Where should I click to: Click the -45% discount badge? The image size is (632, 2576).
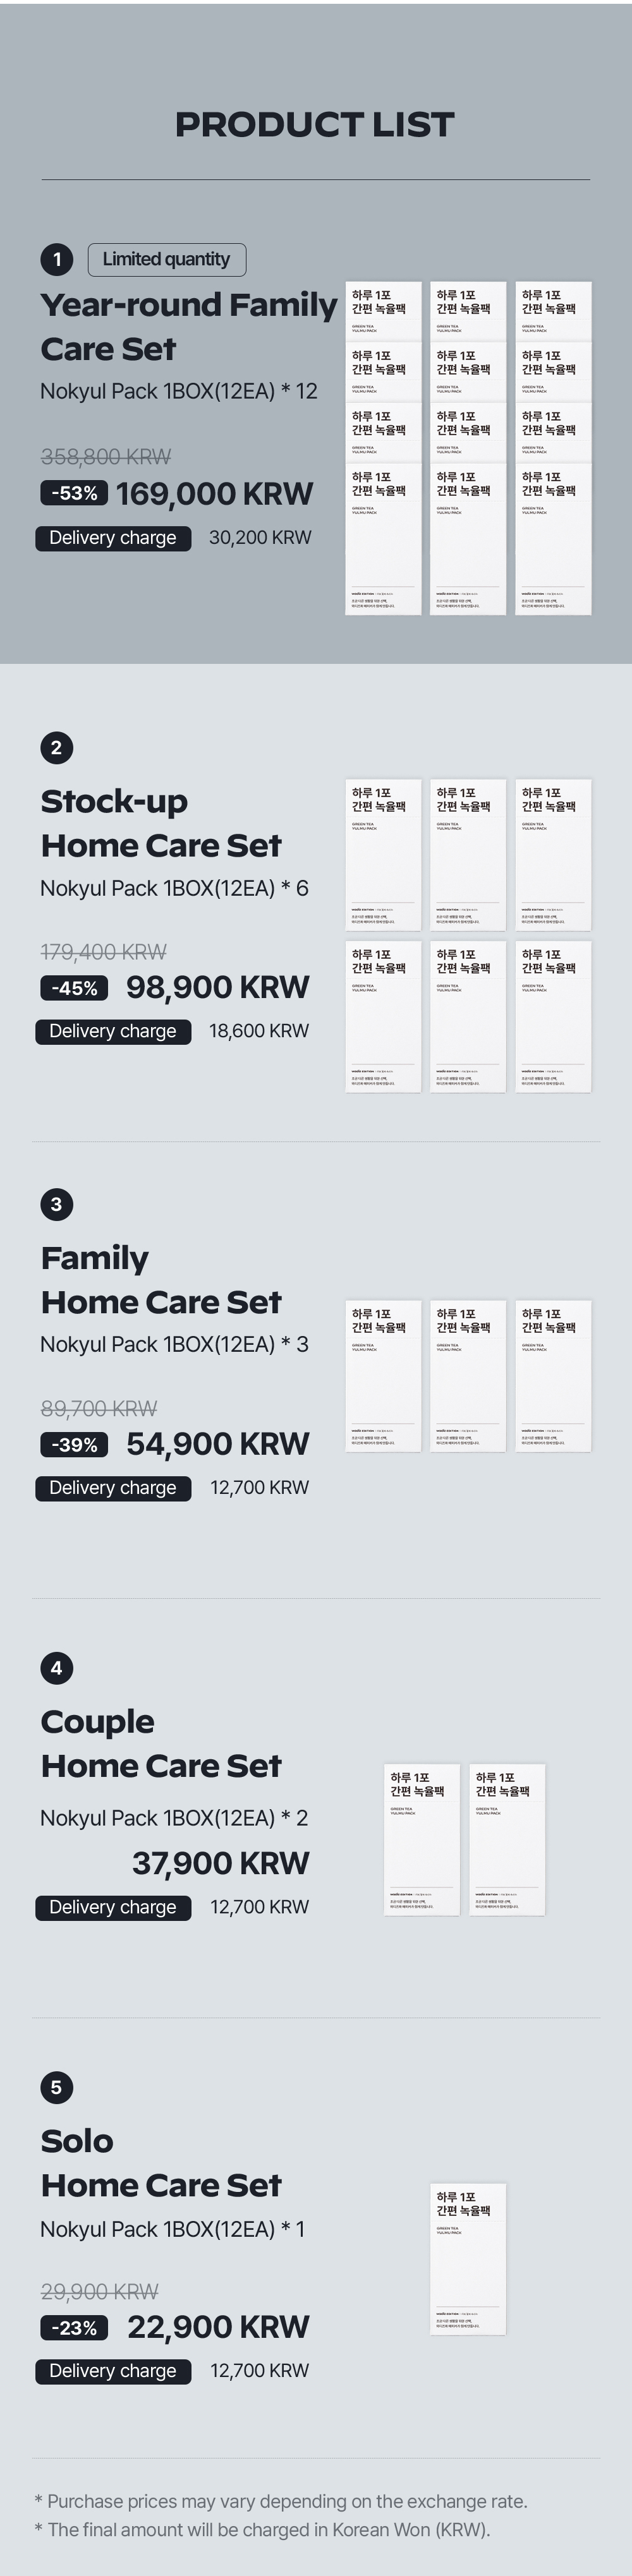point(75,988)
